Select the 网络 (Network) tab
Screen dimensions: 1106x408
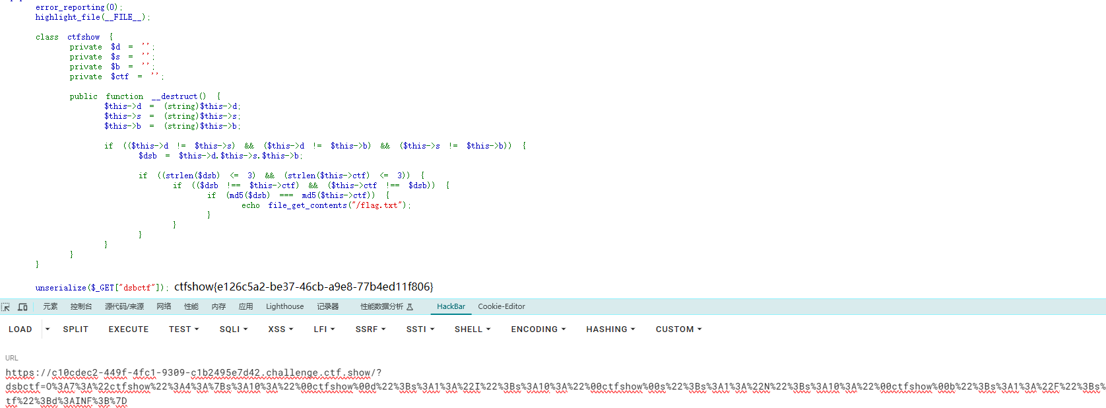(x=164, y=306)
